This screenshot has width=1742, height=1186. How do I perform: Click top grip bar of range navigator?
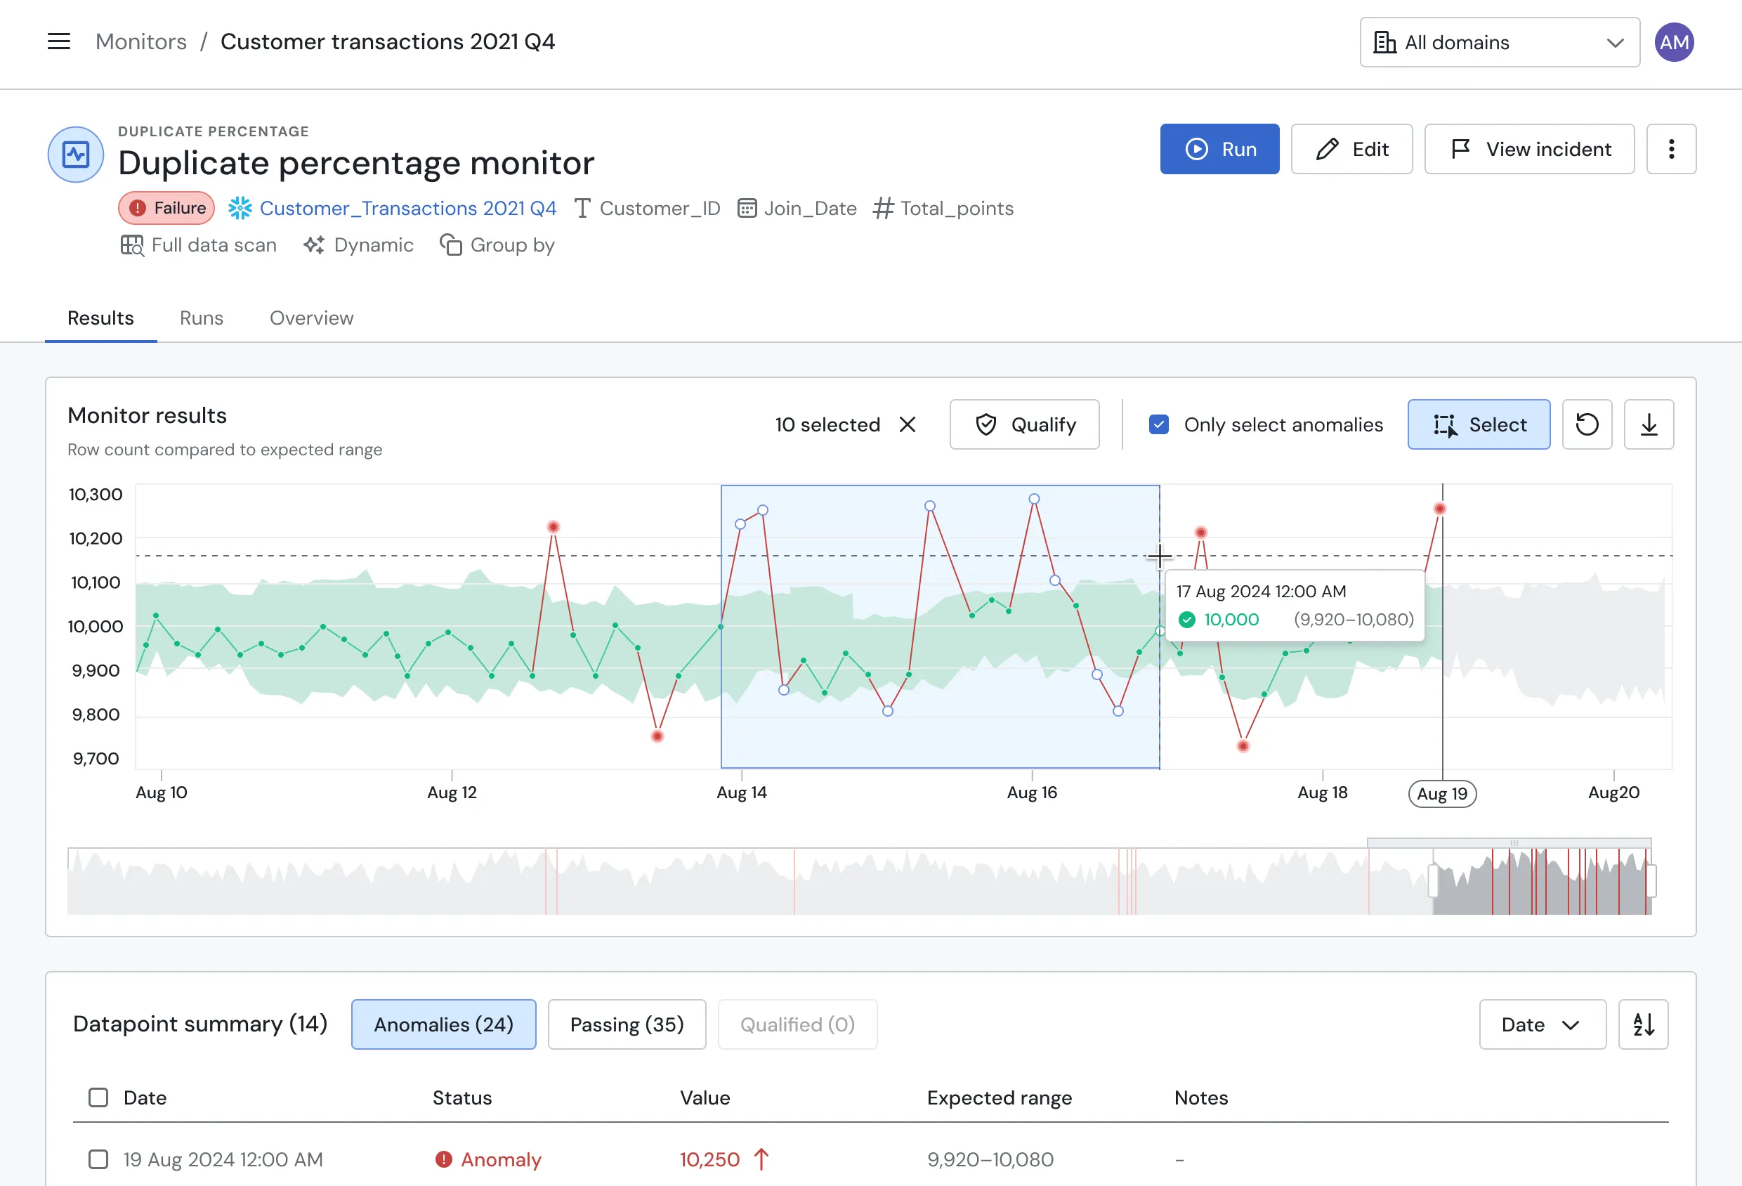pyautogui.click(x=1509, y=842)
